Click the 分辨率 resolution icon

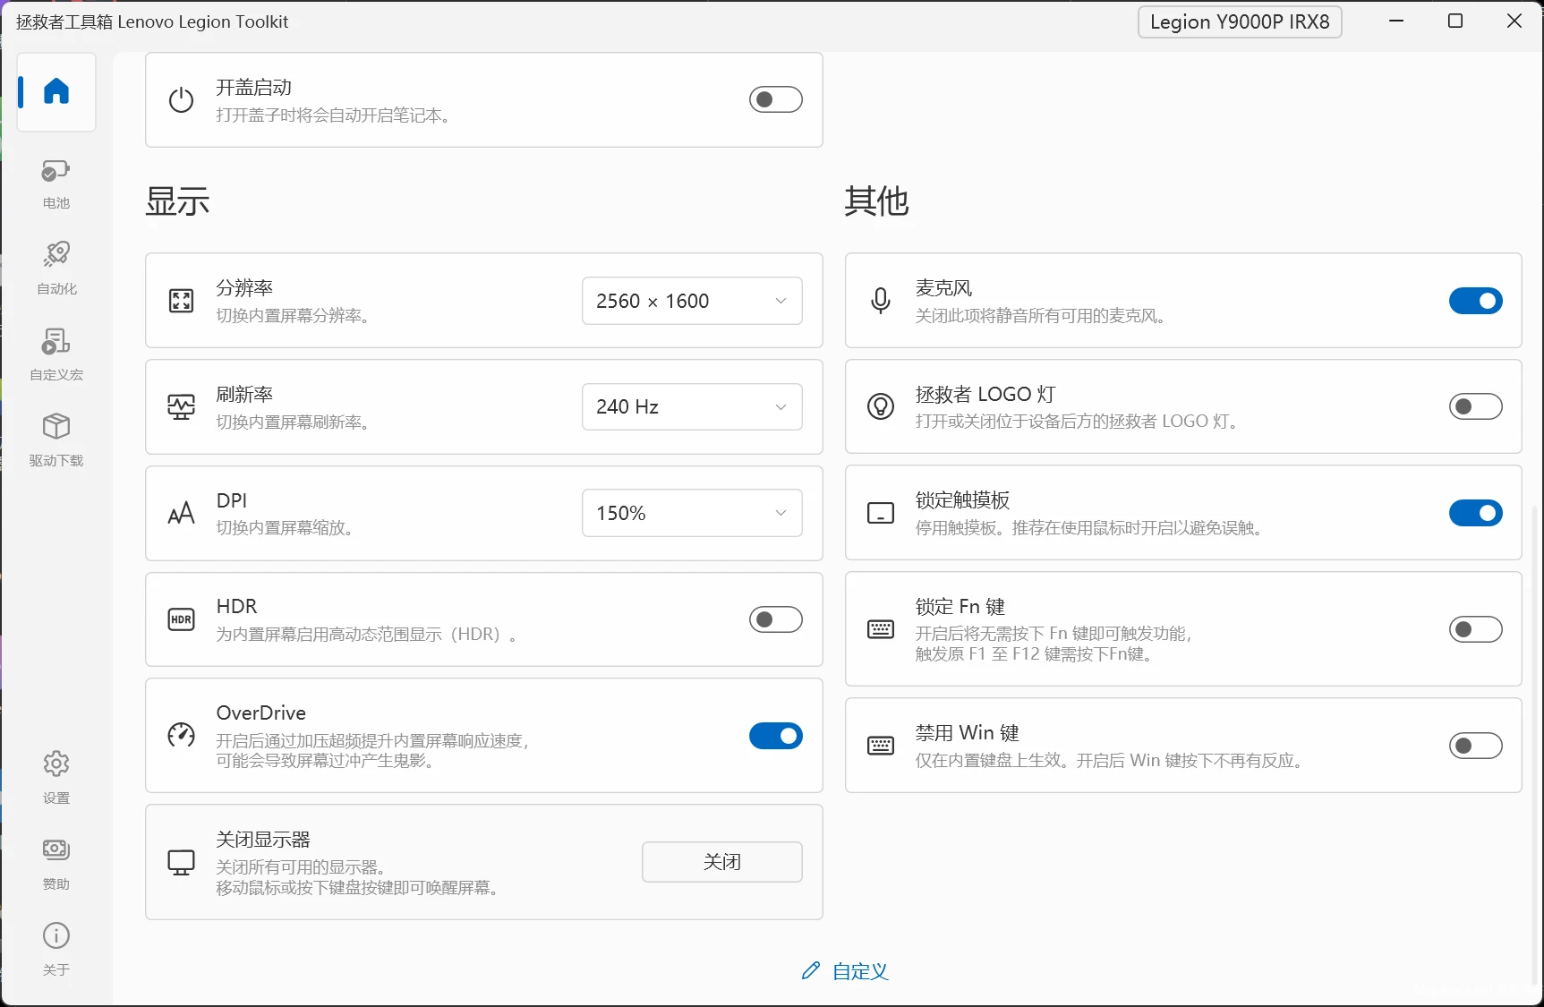pyautogui.click(x=182, y=301)
